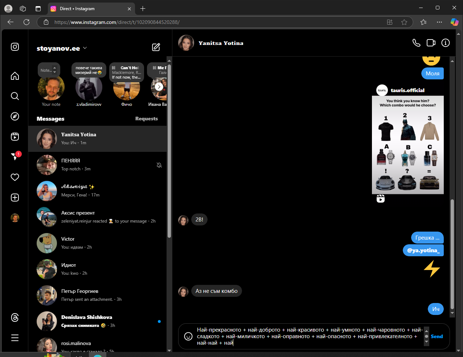Open the rosi.malinova conversation

97,343
